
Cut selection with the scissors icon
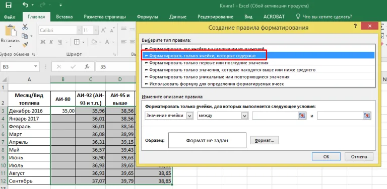click(25, 27)
